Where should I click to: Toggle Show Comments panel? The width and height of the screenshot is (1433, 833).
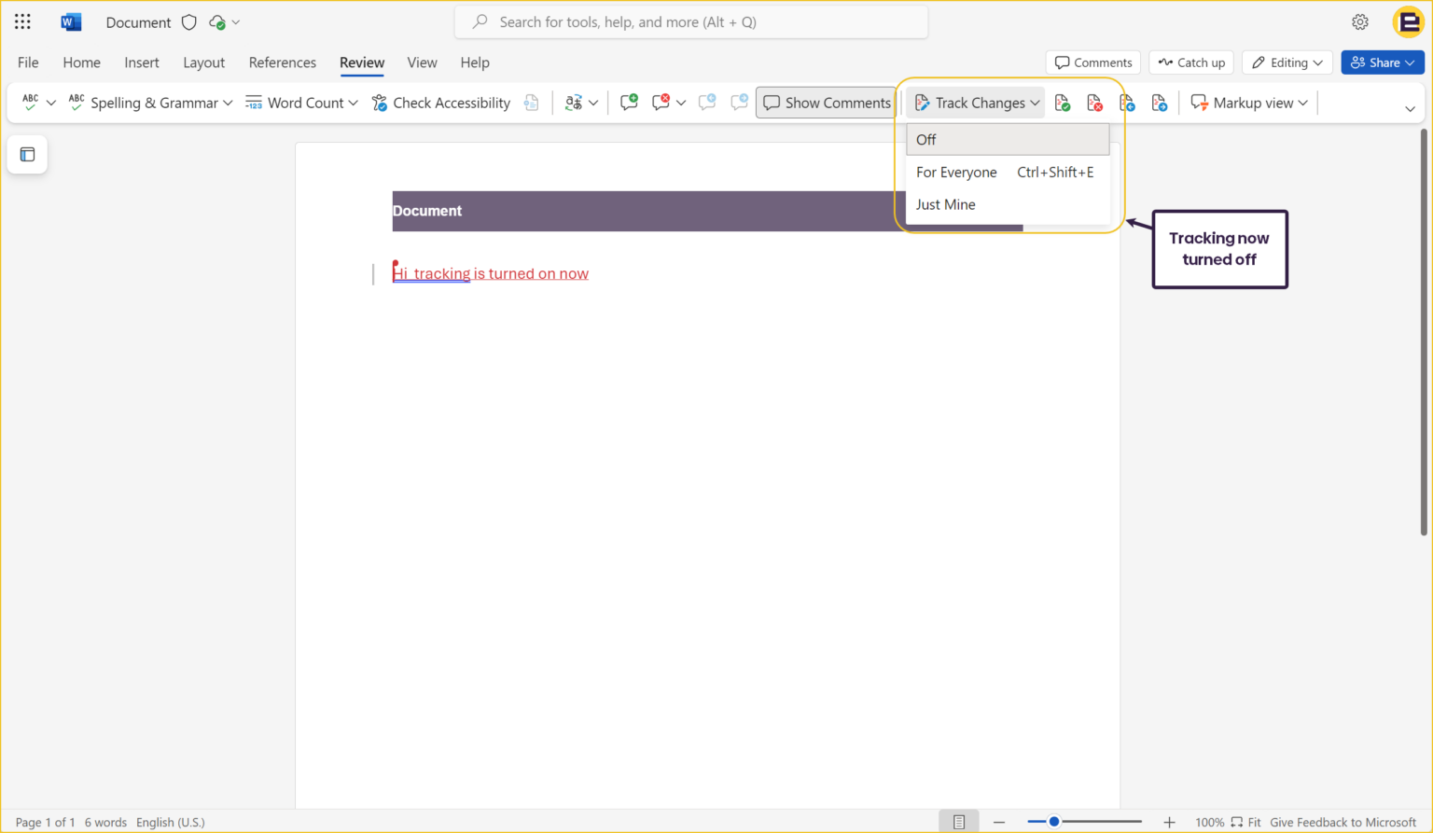tap(825, 103)
